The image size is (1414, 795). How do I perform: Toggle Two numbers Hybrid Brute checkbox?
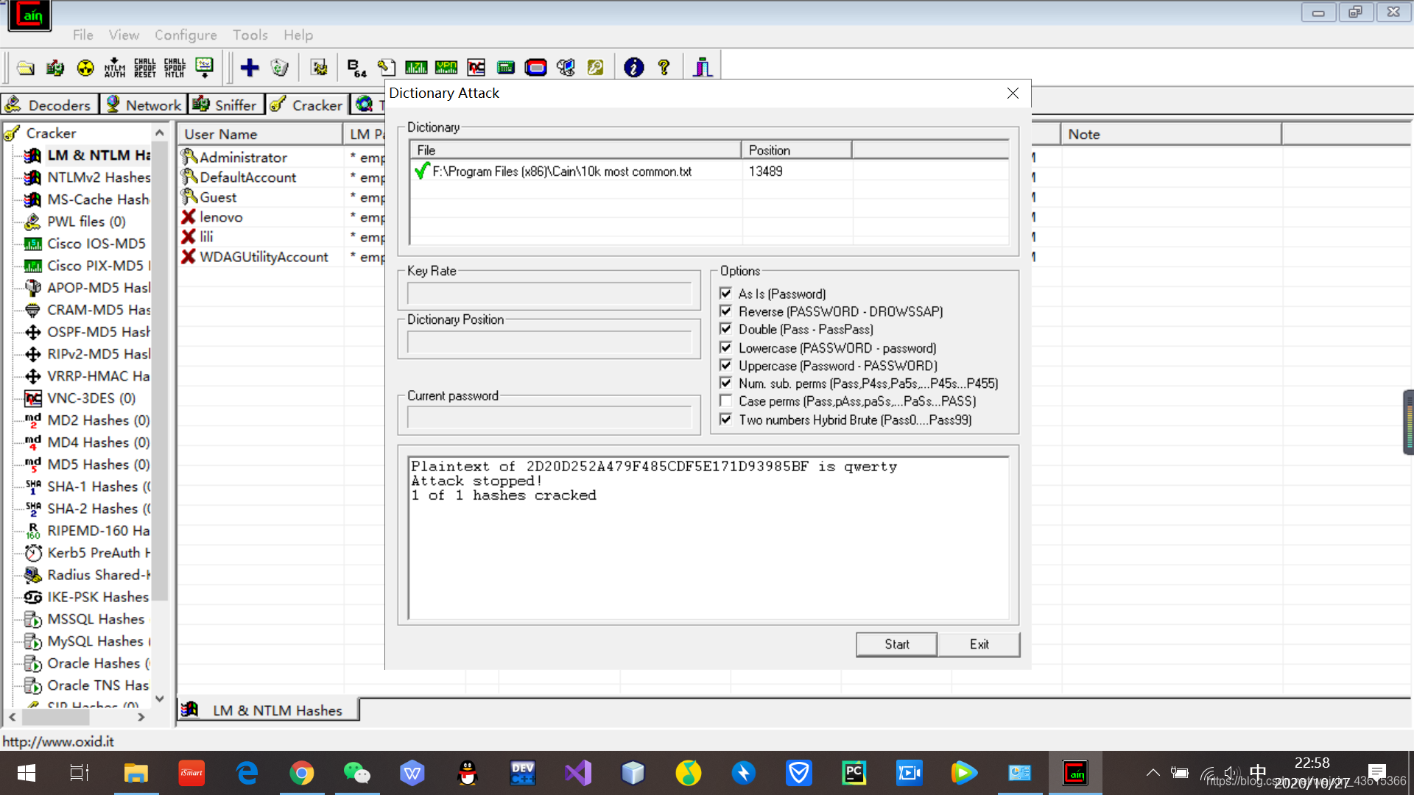tap(726, 420)
